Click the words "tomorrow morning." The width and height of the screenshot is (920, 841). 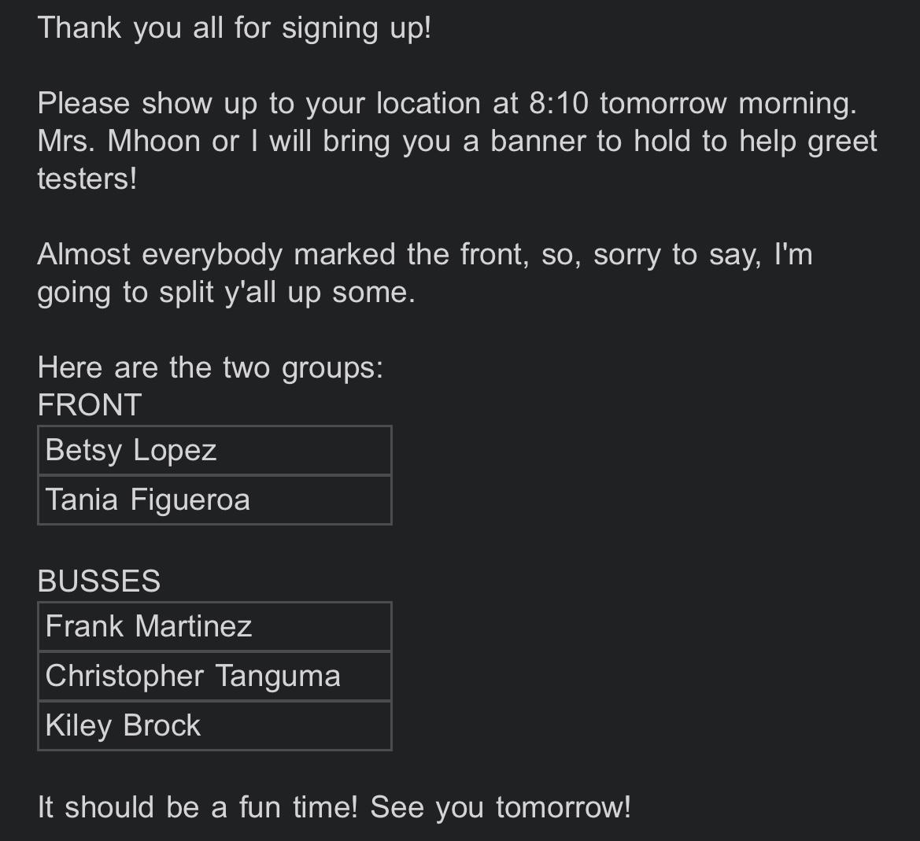pyautogui.click(x=727, y=104)
